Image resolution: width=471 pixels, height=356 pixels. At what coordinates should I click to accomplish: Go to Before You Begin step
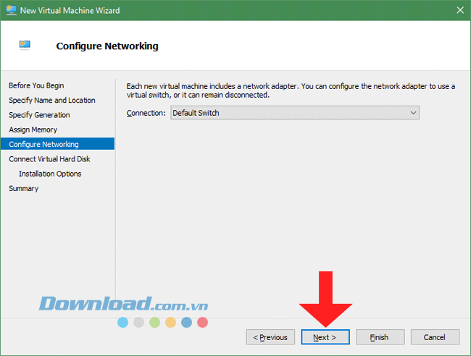click(36, 85)
